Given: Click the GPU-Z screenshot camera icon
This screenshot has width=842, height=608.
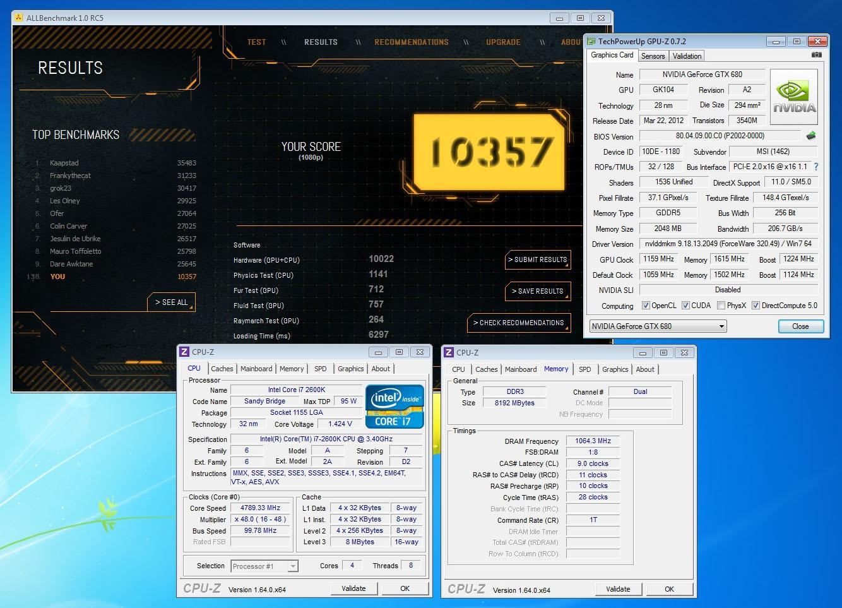Looking at the screenshot, I should 816,56.
